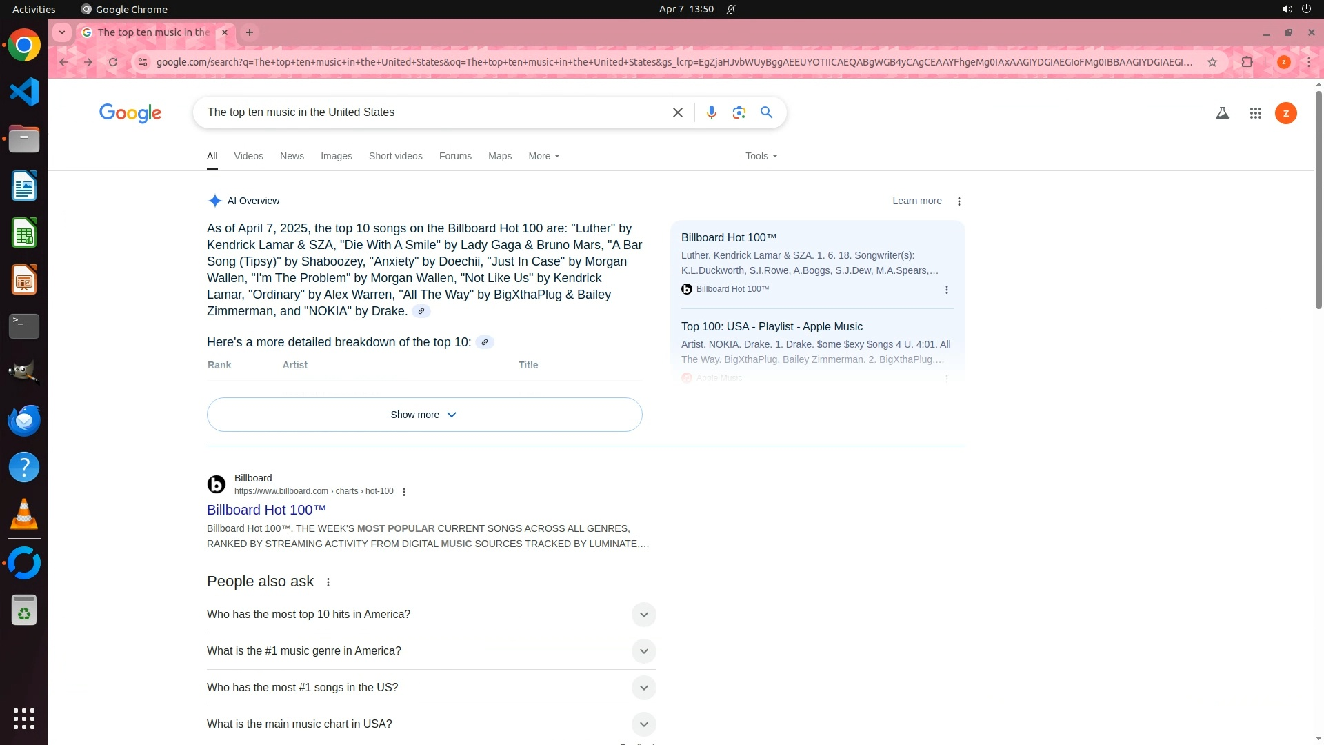Click the AI Overview source link chip
This screenshot has height=745, width=1324.
(421, 311)
